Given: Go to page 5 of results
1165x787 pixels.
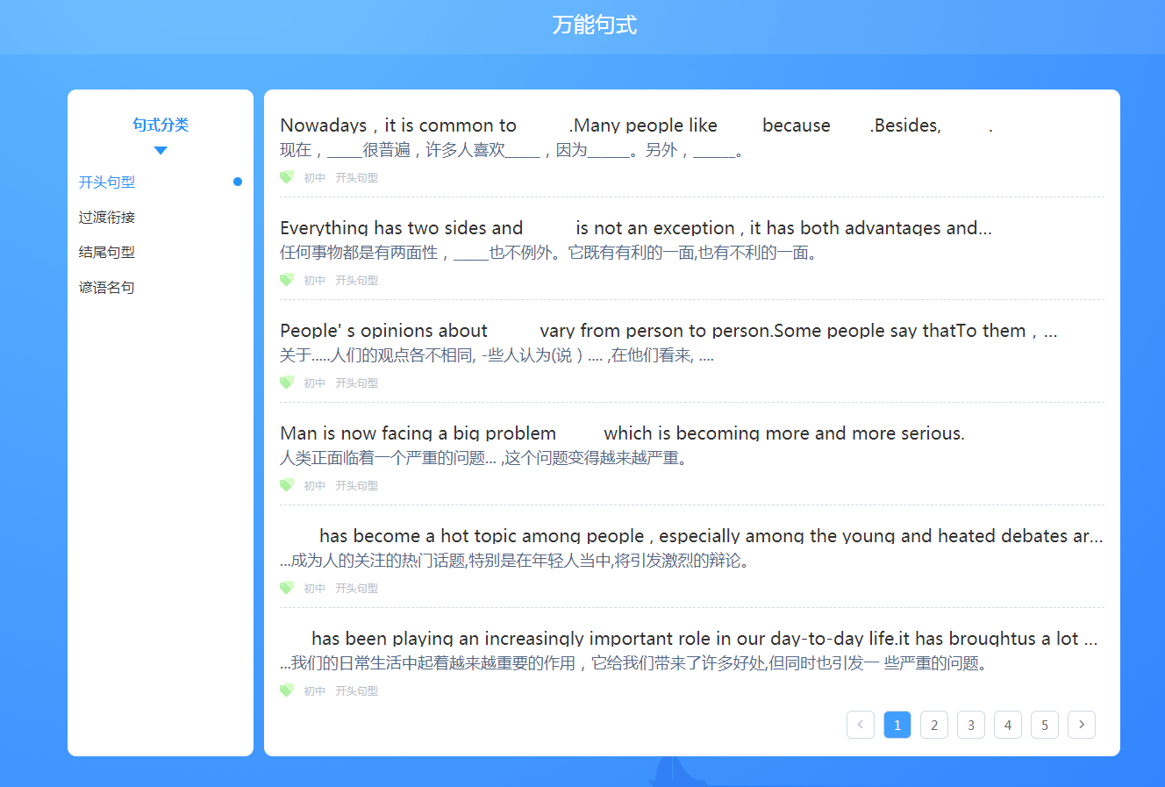Looking at the screenshot, I should point(1044,725).
